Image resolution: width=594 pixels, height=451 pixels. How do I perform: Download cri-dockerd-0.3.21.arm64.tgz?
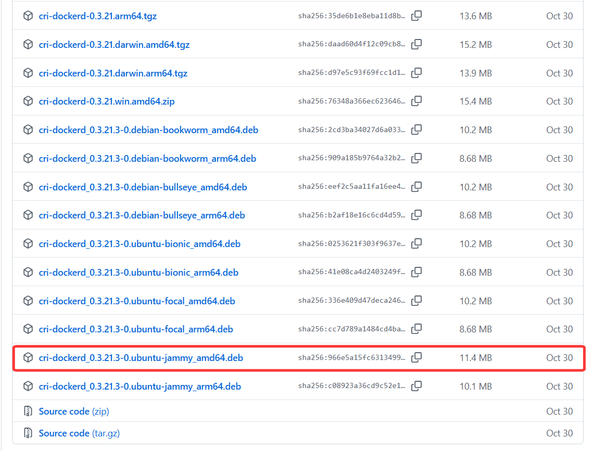point(97,16)
